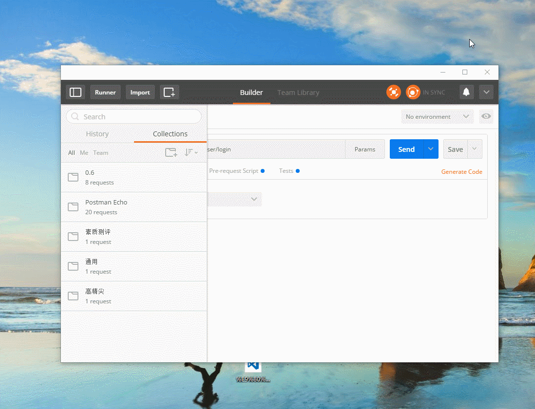
Task: Open a new window with the plus icon
Action: click(169, 93)
